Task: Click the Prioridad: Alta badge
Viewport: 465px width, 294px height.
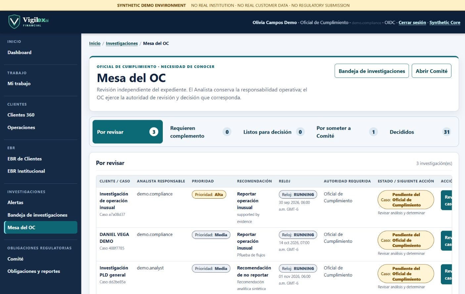Action: (x=209, y=194)
